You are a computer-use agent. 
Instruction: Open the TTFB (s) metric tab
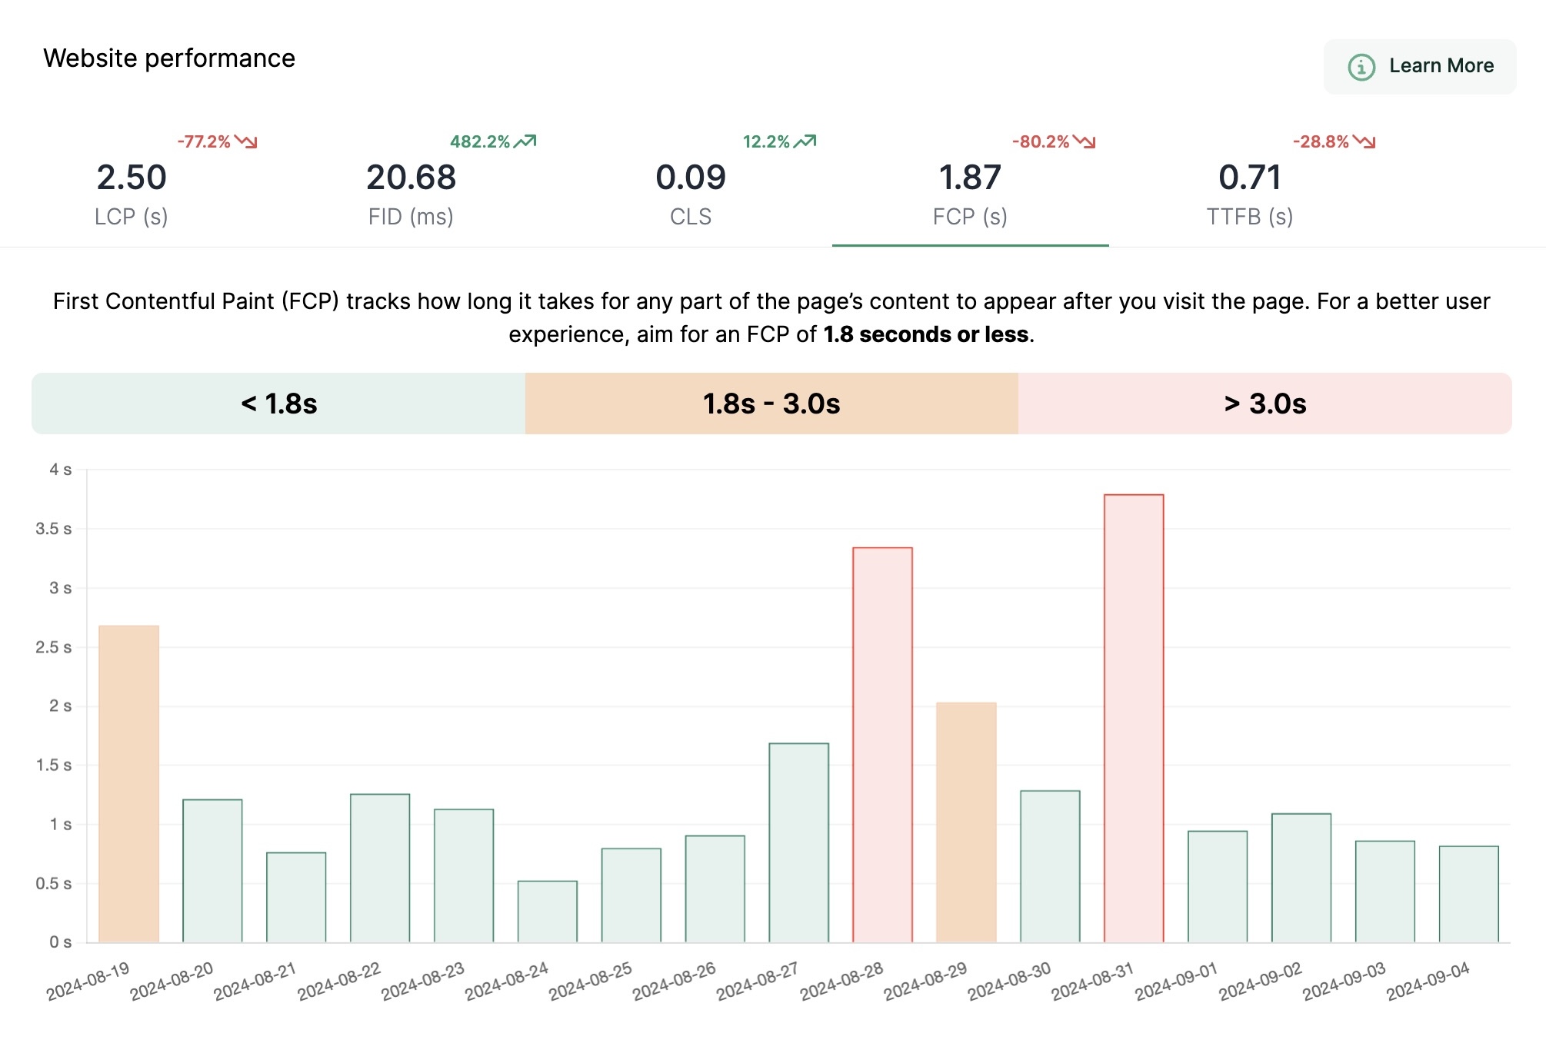pos(1250,187)
